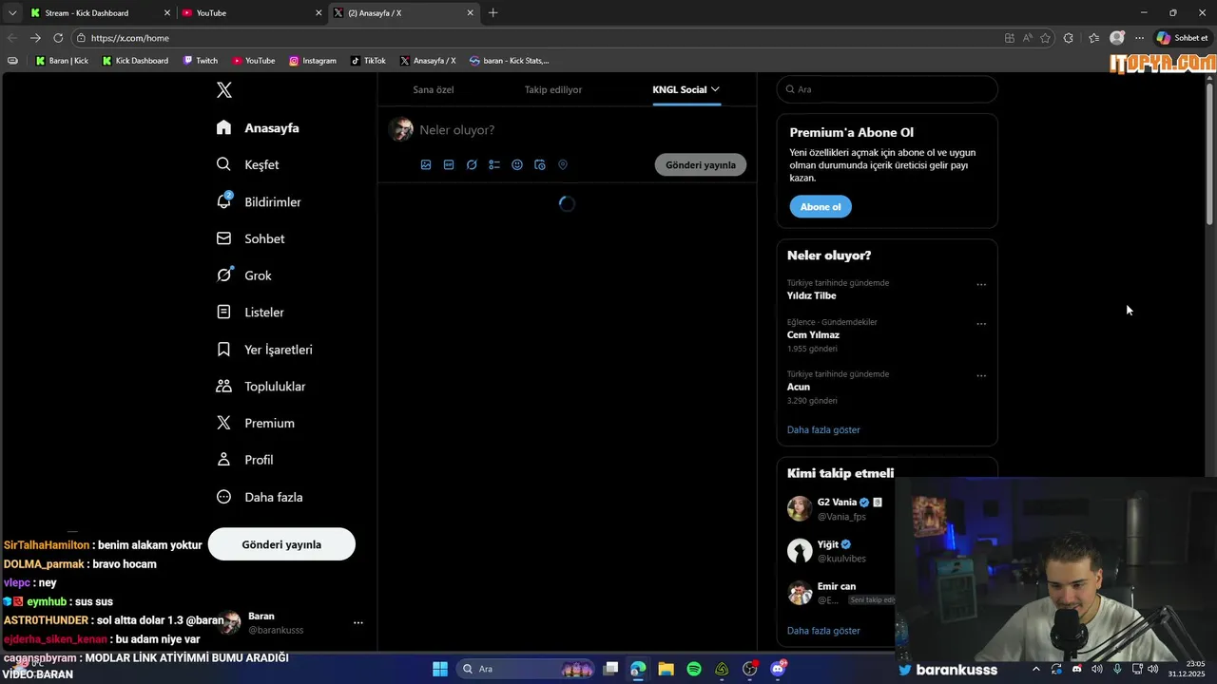Open Discord from taskbar
The width and height of the screenshot is (1217, 684).
point(778,669)
